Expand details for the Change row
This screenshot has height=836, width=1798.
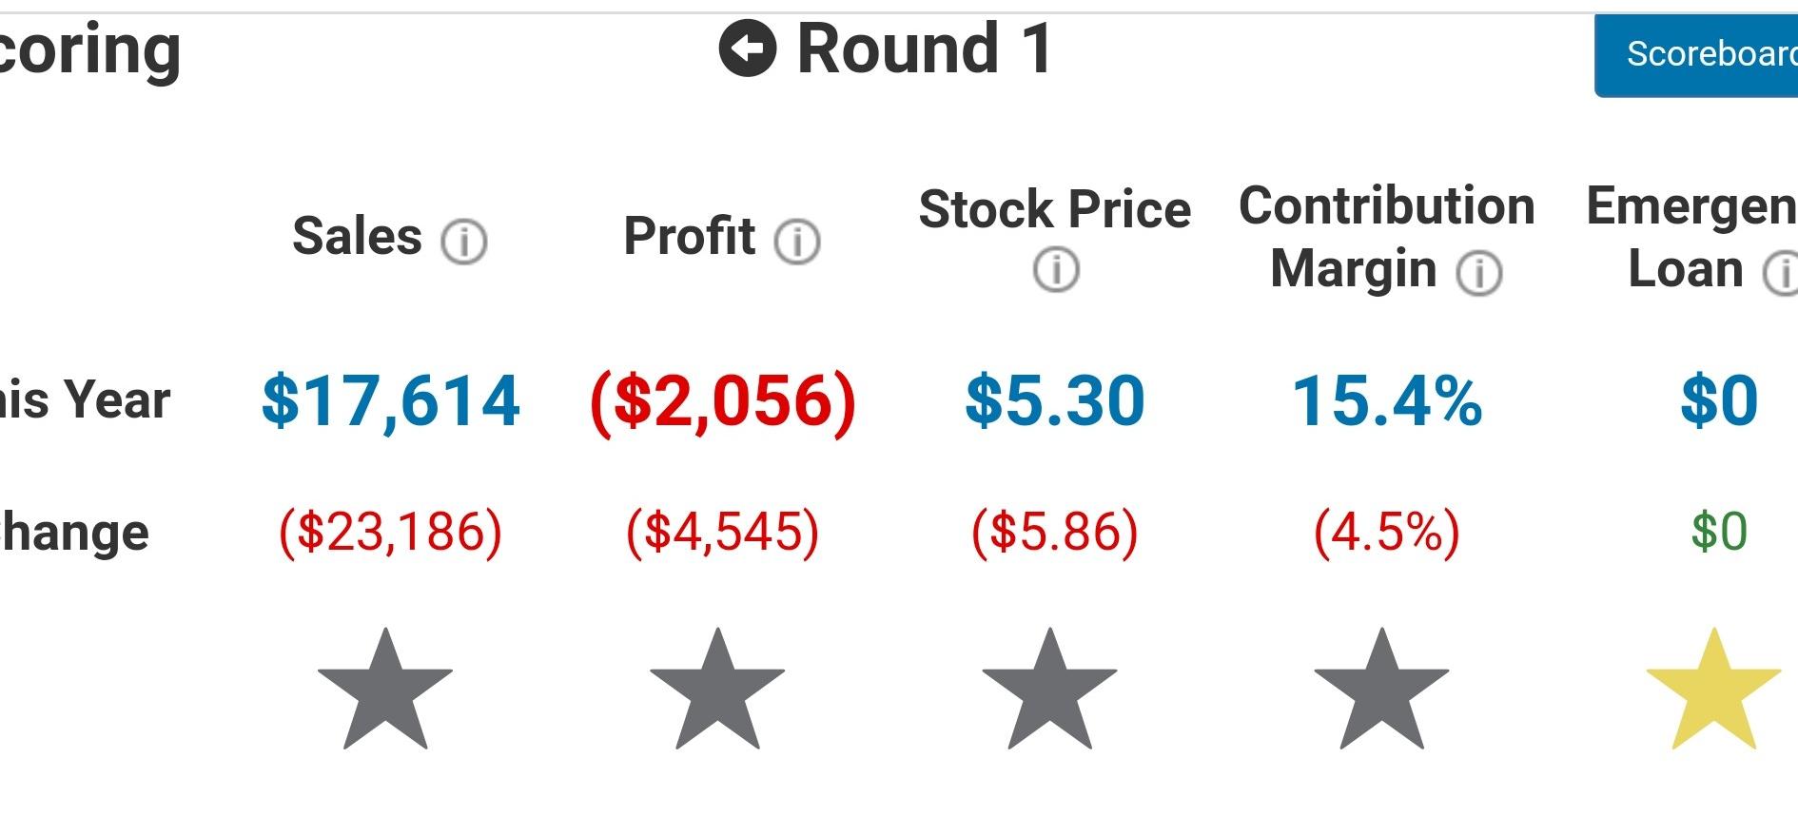(76, 531)
